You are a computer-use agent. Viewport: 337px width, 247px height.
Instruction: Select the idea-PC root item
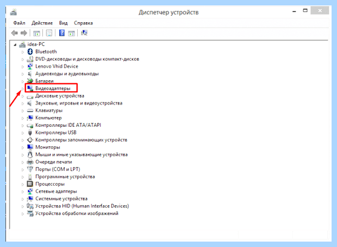click(x=36, y=44)
